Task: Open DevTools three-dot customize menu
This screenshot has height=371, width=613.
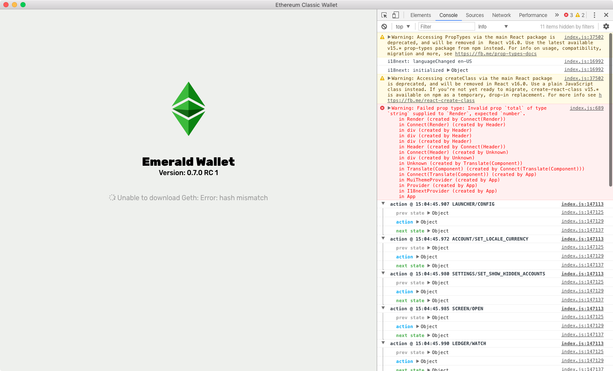Action: (594, 15)
